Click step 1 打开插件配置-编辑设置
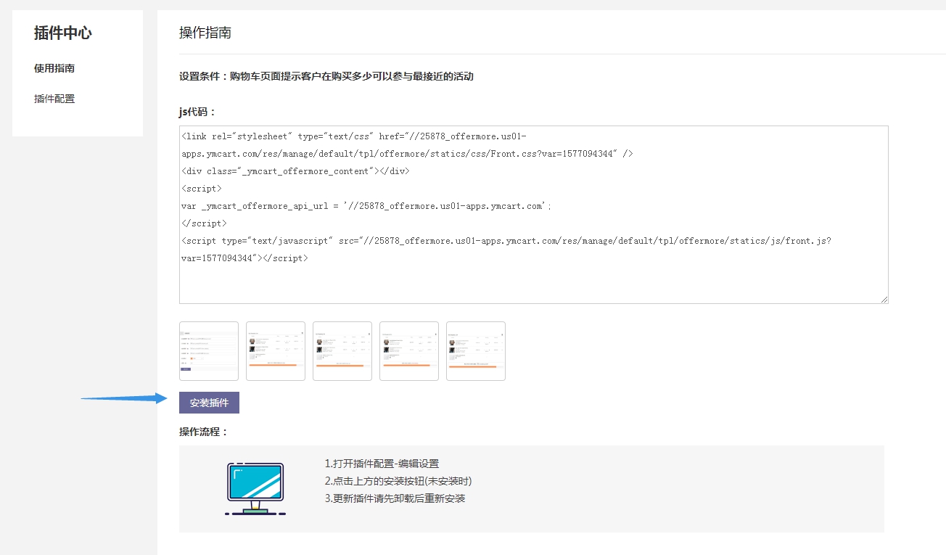946x555 pixels. click(382, 464)
